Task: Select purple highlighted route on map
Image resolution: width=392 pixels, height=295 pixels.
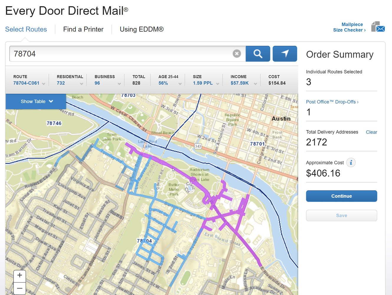Action: click(x=180, y=172)
